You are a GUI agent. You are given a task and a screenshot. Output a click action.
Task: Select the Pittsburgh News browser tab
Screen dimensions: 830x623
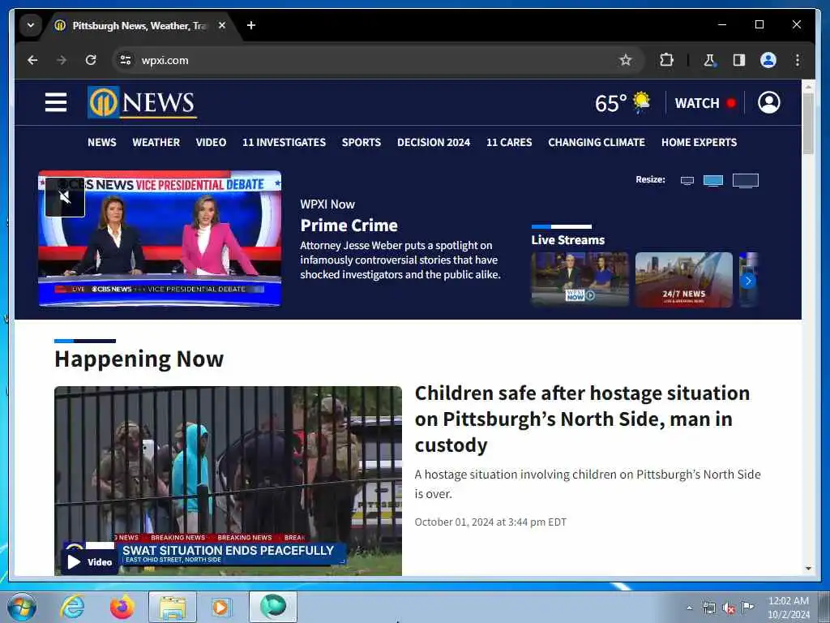[139, 25]
